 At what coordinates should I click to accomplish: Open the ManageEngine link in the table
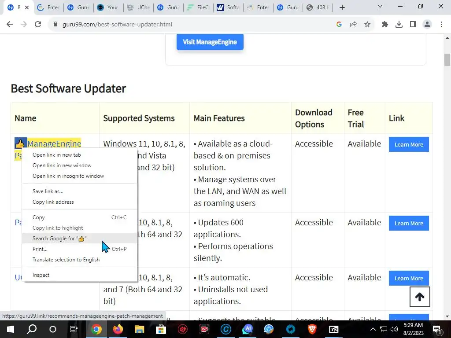click(54, 143)
